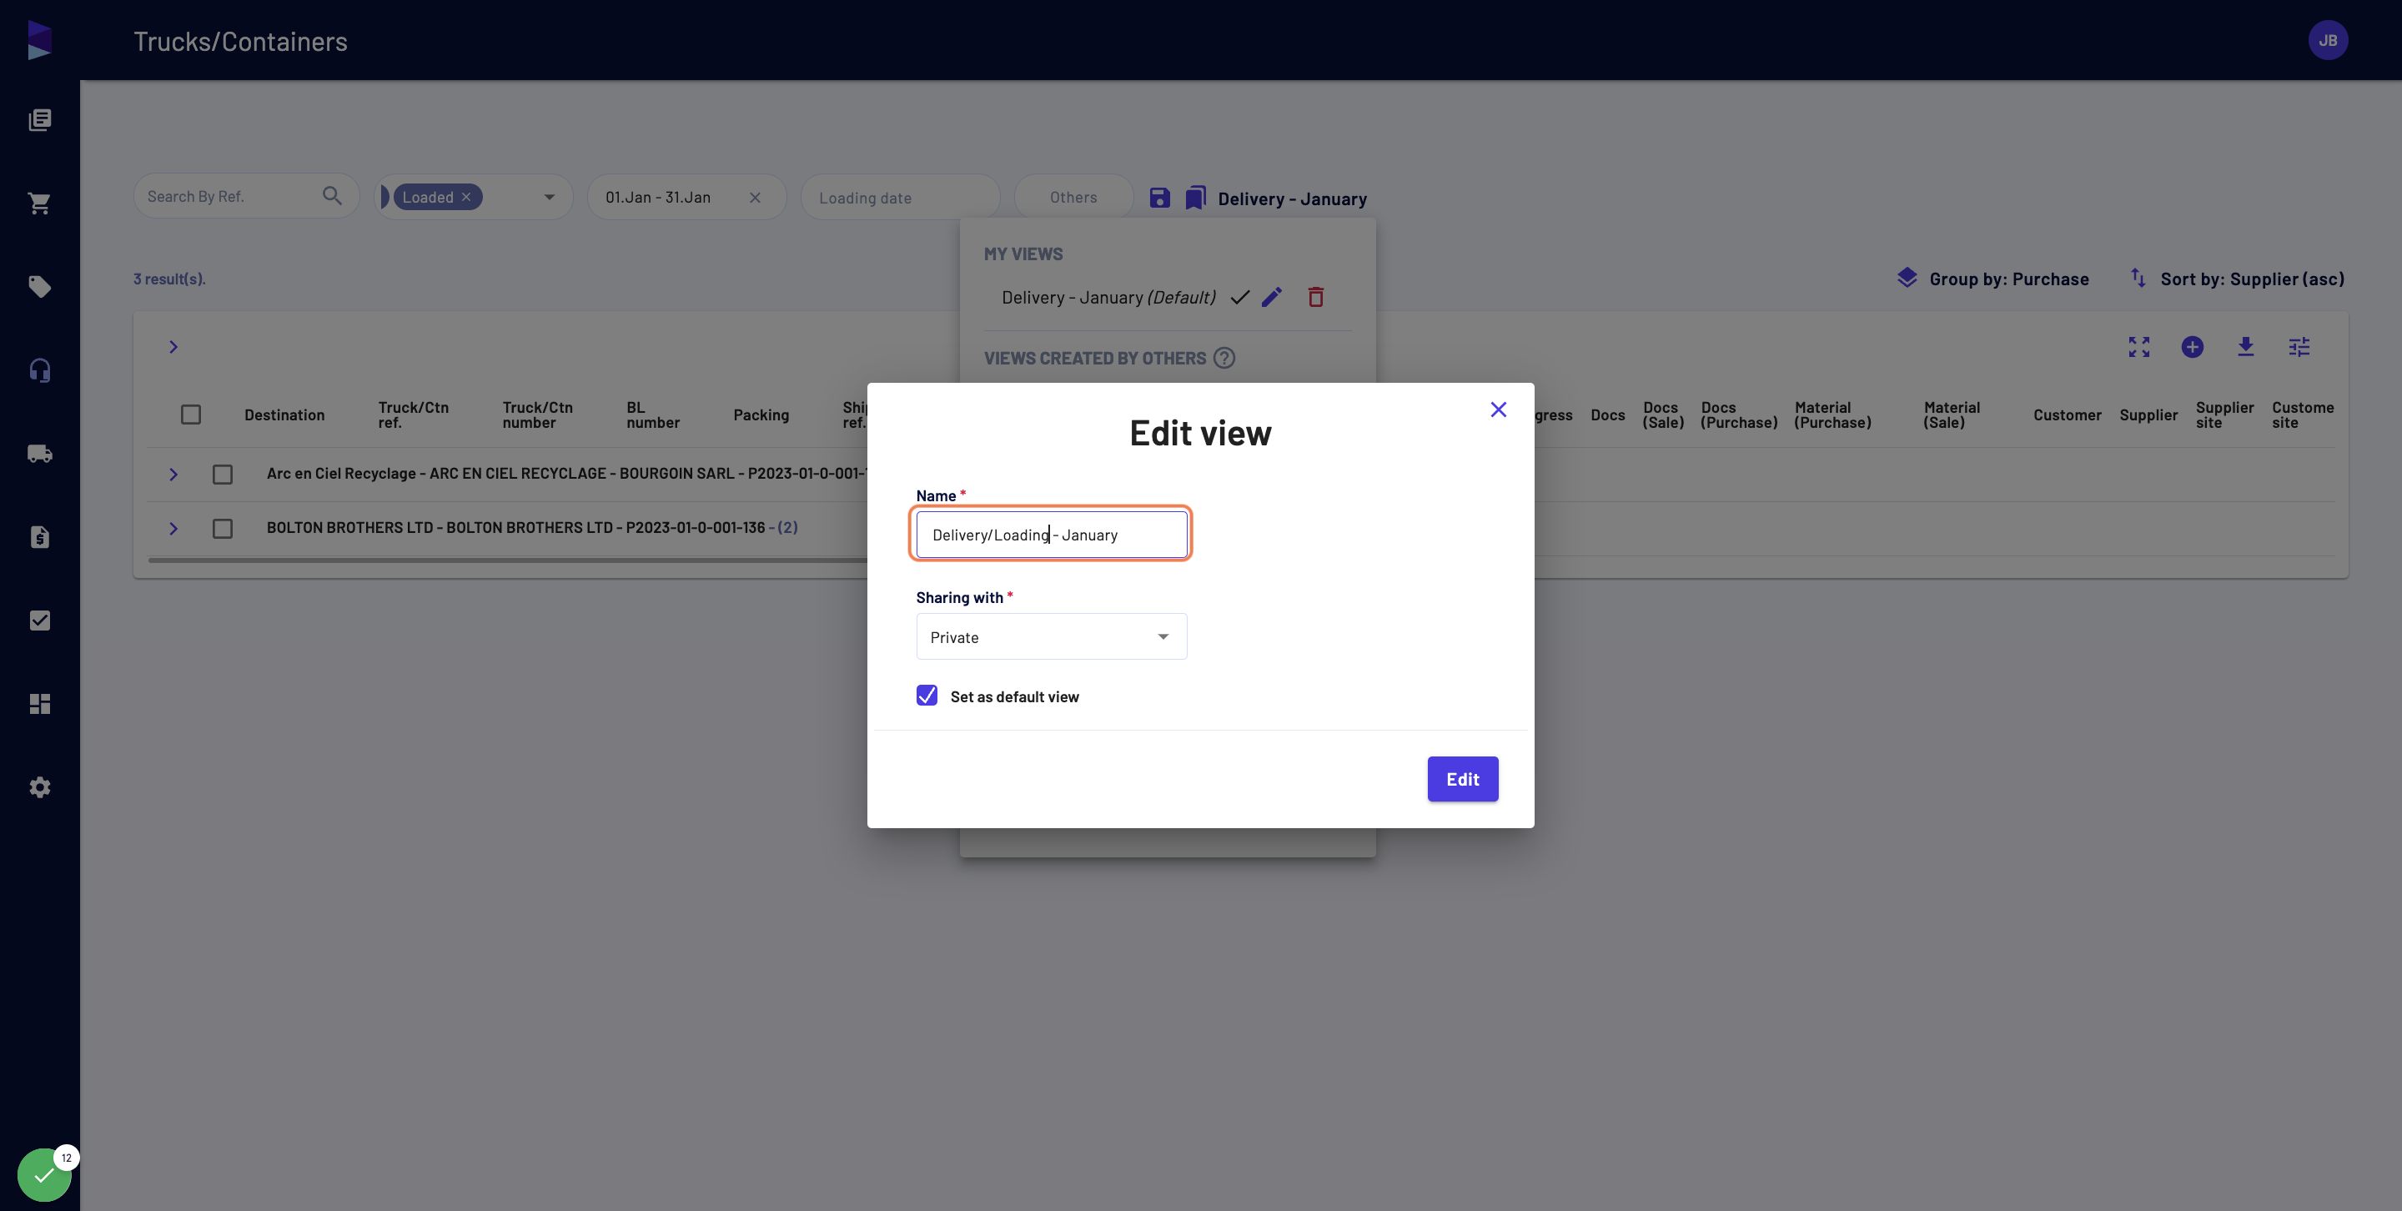Expand the BOLTON BROTHERS LTD row
The height and width of the screenshot is (1211, 2402).
(173, 529)
